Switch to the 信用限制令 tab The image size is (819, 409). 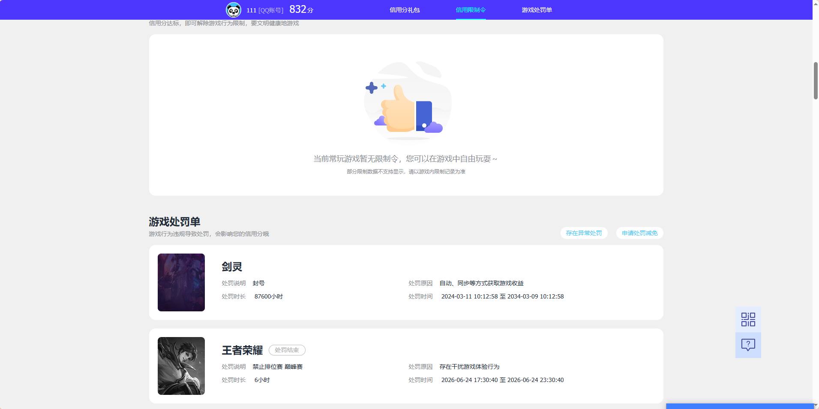tap(471, 10)
